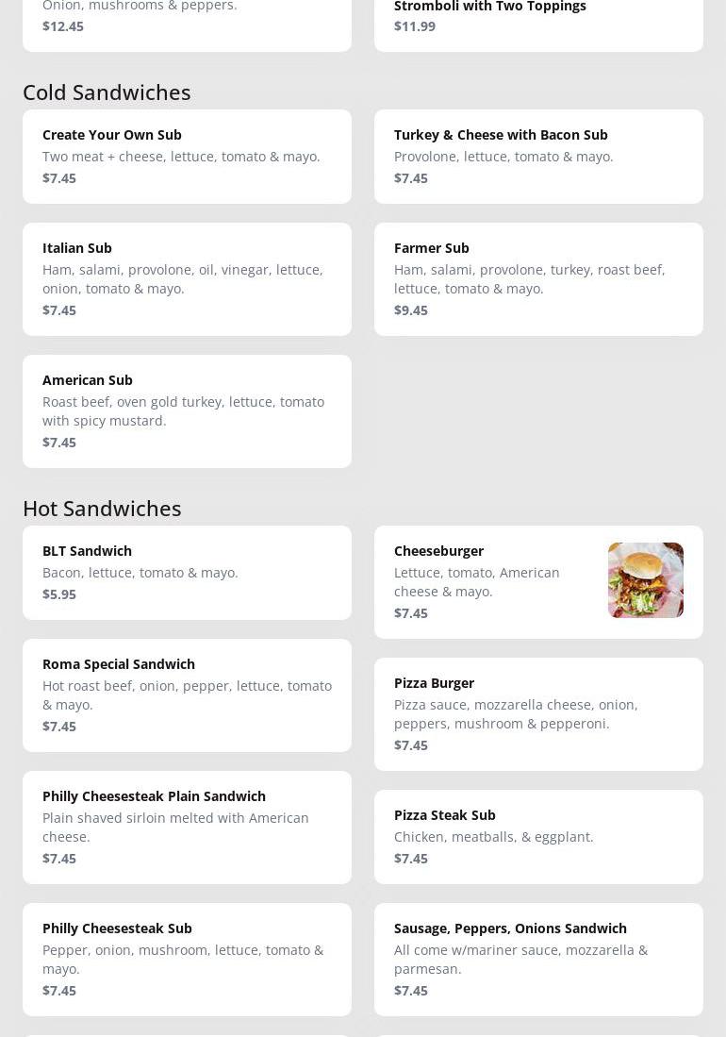
Task: Click the Hot Sandwiches section heading
Action: [102, 509]
